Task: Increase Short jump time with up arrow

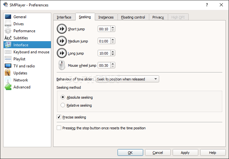Action: (113, 27)
